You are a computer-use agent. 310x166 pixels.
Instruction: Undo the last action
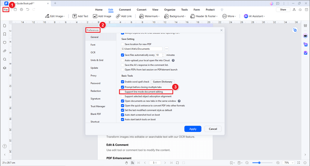(28, 9)
